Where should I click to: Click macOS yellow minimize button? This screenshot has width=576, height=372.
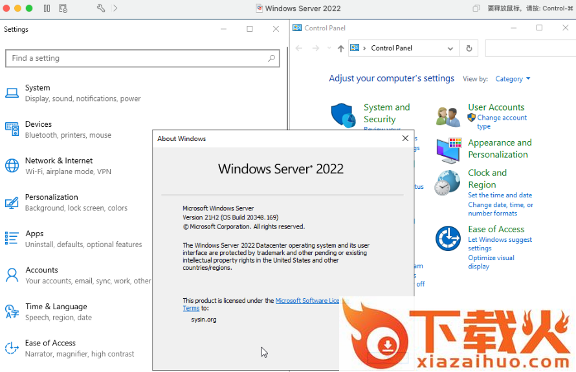tap(17, 8)
